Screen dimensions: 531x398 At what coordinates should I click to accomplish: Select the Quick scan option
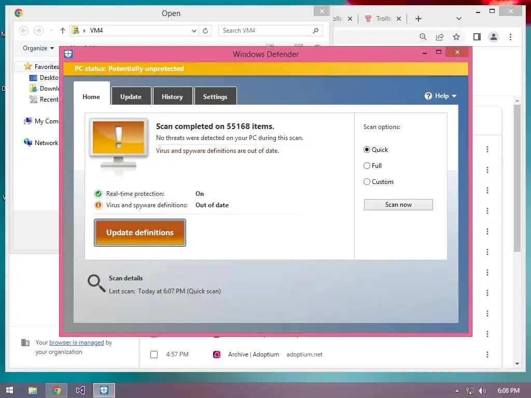[x=367, y=150]
